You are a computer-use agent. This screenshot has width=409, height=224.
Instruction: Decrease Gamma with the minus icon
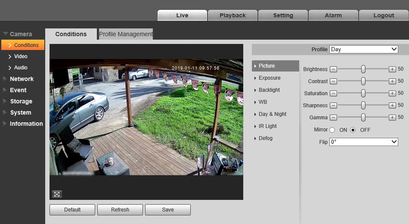(x=333, y=118)
